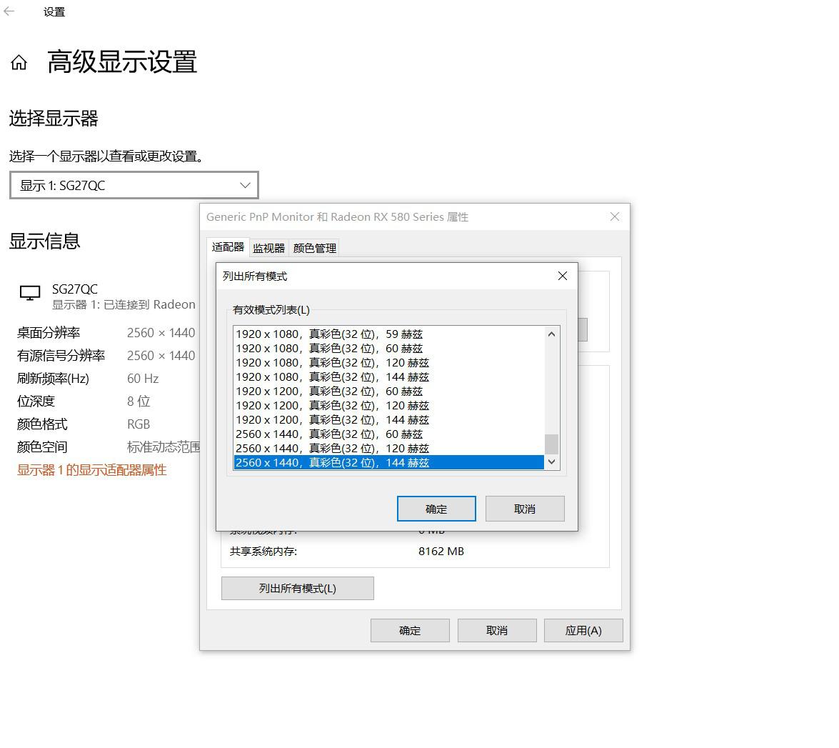Screen dimensions: 839x748
Task: Switch to the 监视器 tab
Action: click(268, 248)
